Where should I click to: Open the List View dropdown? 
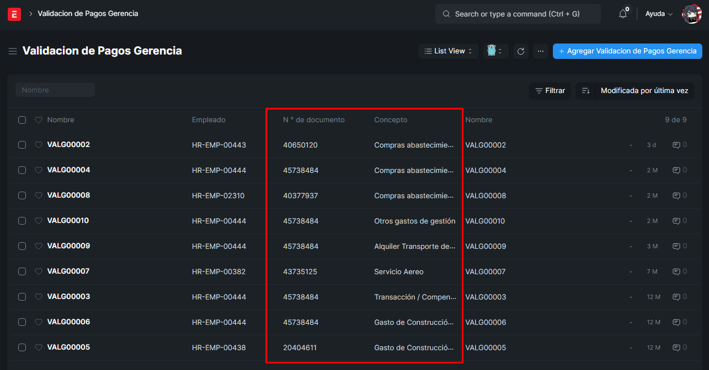click(448, 51)
